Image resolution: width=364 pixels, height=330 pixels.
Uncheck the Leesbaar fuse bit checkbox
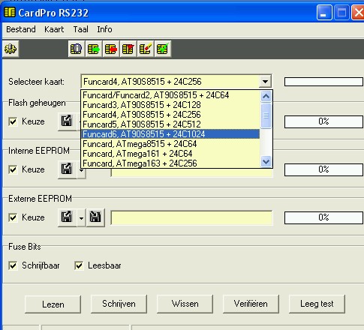point(79,265)
